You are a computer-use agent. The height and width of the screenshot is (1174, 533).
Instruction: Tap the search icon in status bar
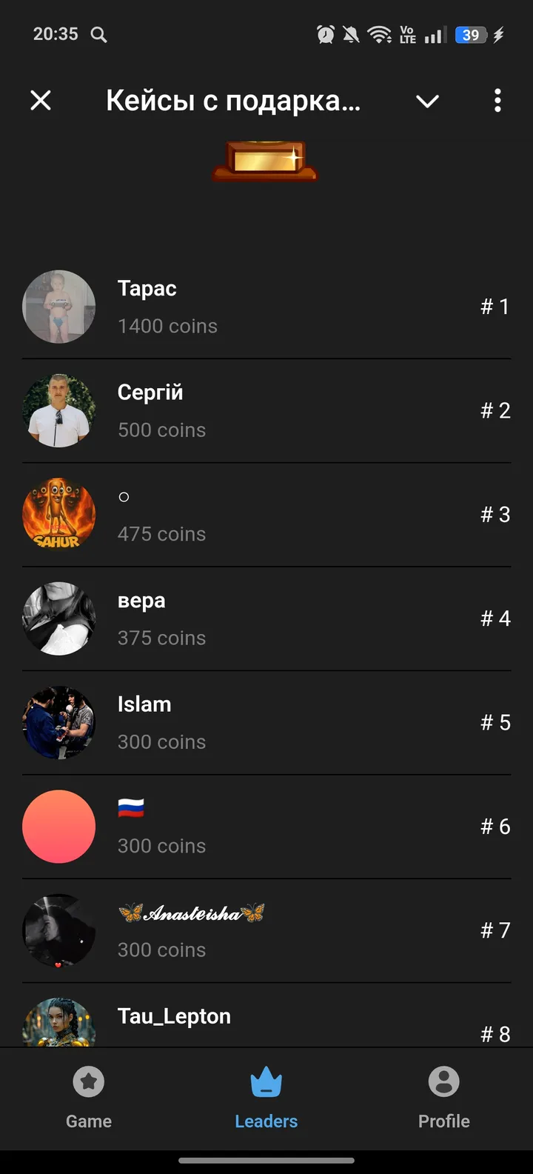tap(98, 35)
